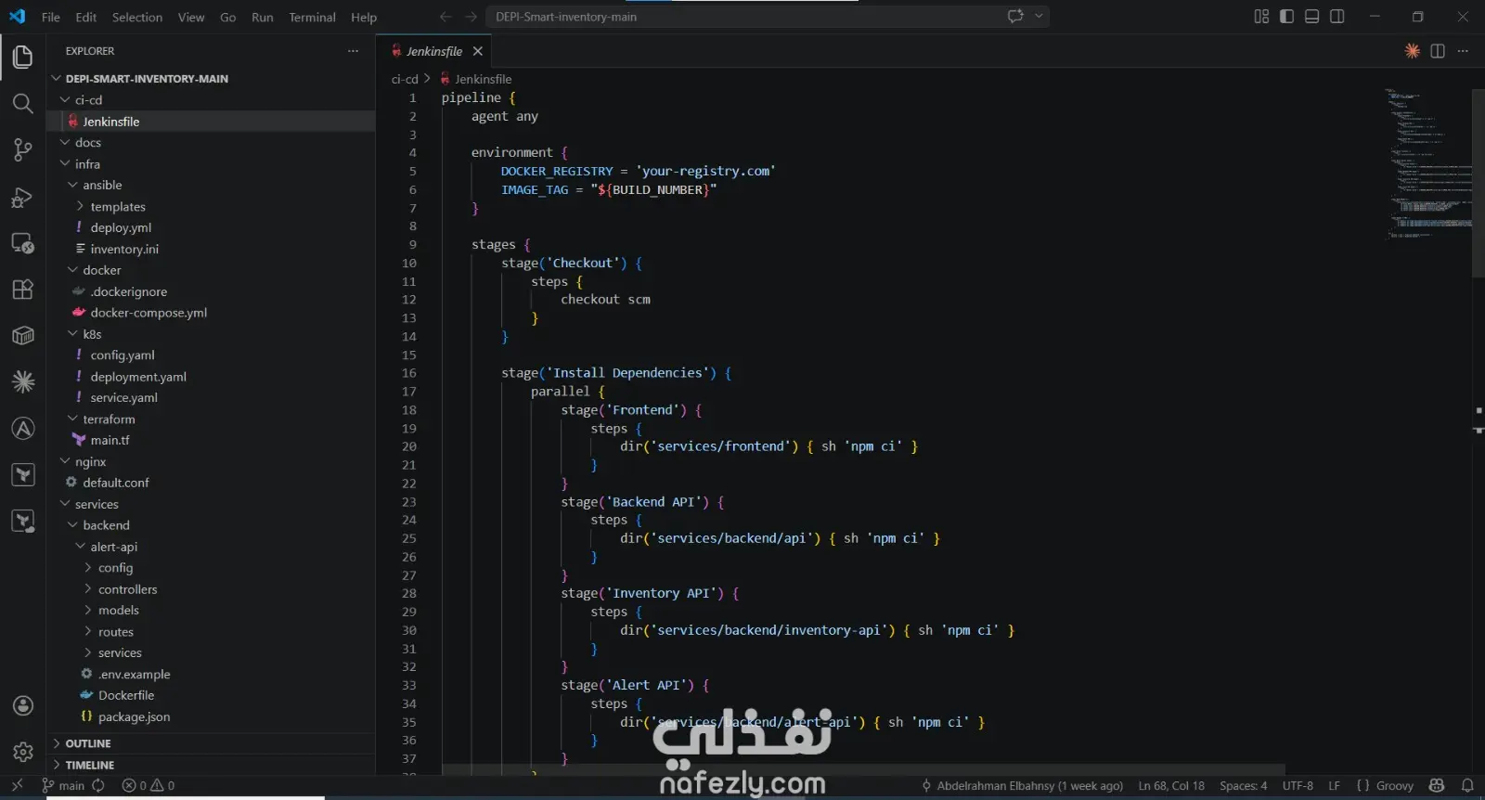Viewport: 1485px width, 800px height.
Task: Open Customize Layout in title bar
Action: [x=1261, y=17]
